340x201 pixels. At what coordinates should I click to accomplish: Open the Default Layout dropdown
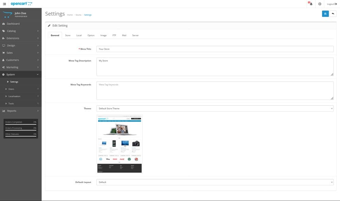(215, 182)
